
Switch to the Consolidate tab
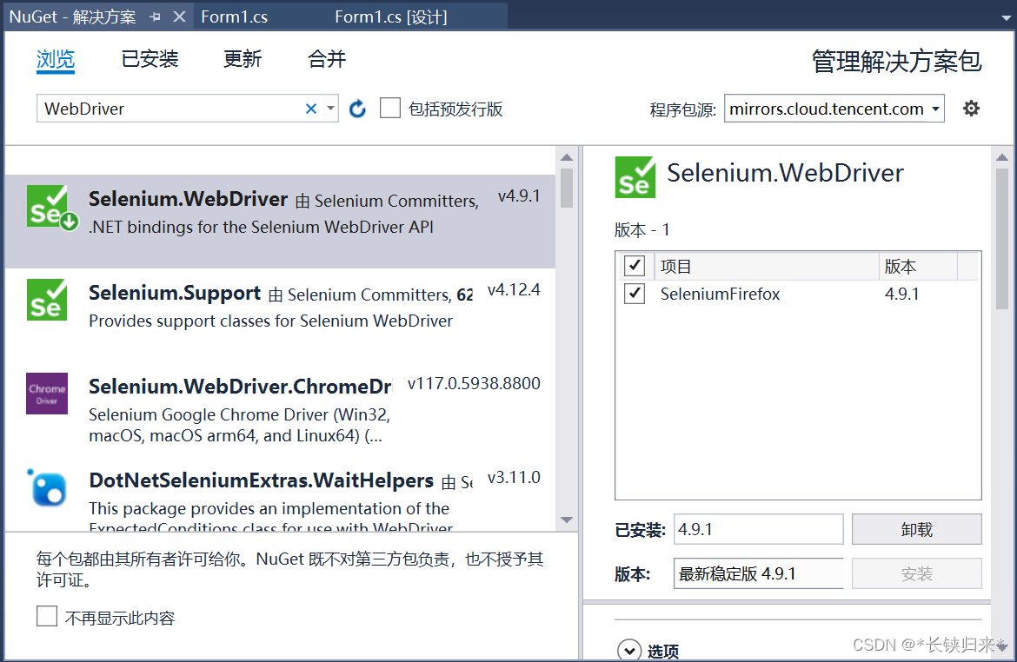click(x=327, y=60)
